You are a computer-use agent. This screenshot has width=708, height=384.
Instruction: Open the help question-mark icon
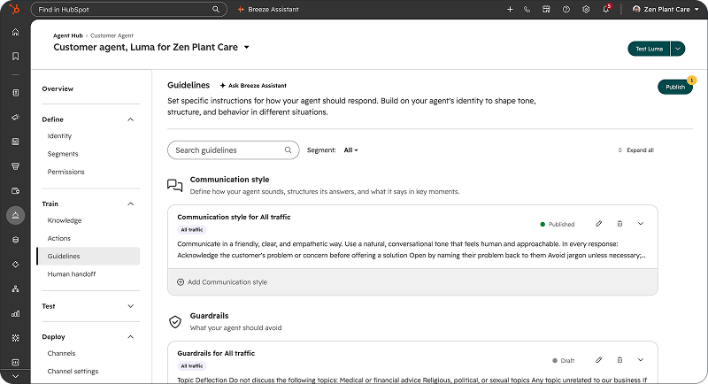click(x=566, y=9)
